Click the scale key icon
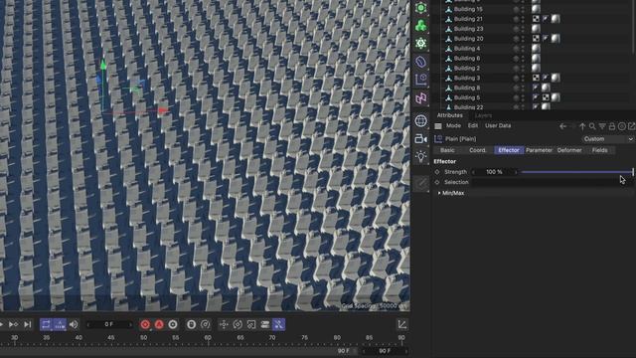This screenshot has width=636, height=358. pos(251,324)
